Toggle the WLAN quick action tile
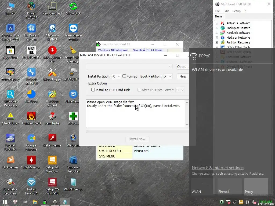The height and width of the screenshot is (206, 275). click(203, 186)
